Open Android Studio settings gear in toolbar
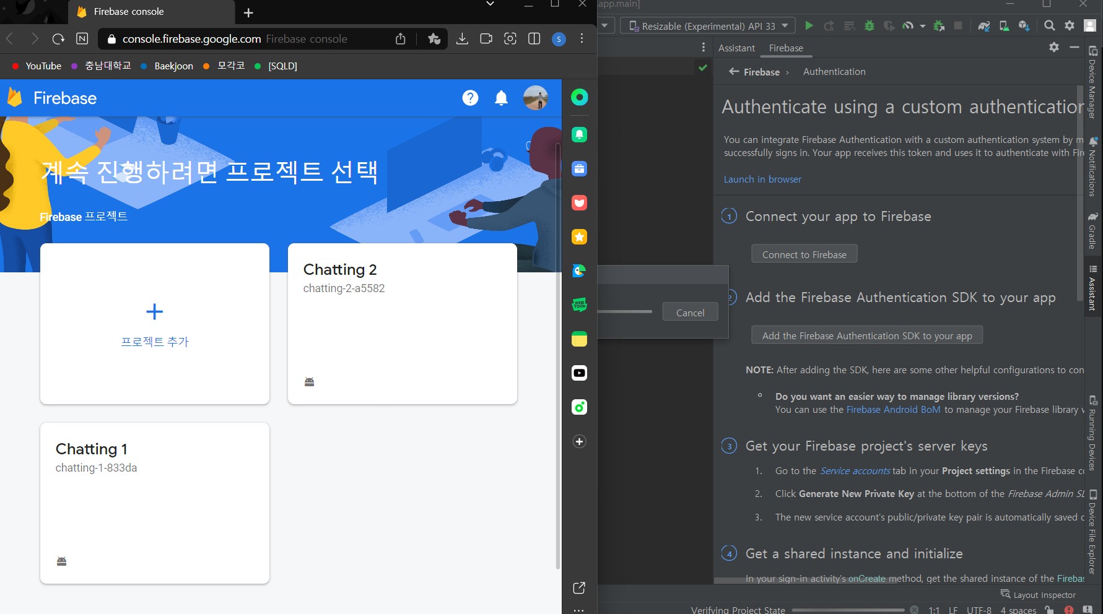 1070,25
